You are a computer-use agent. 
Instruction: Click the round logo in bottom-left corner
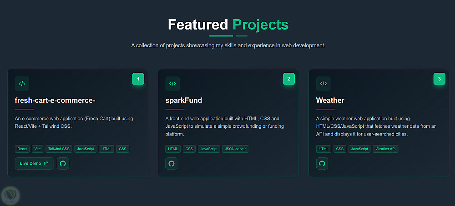[10, 196]
